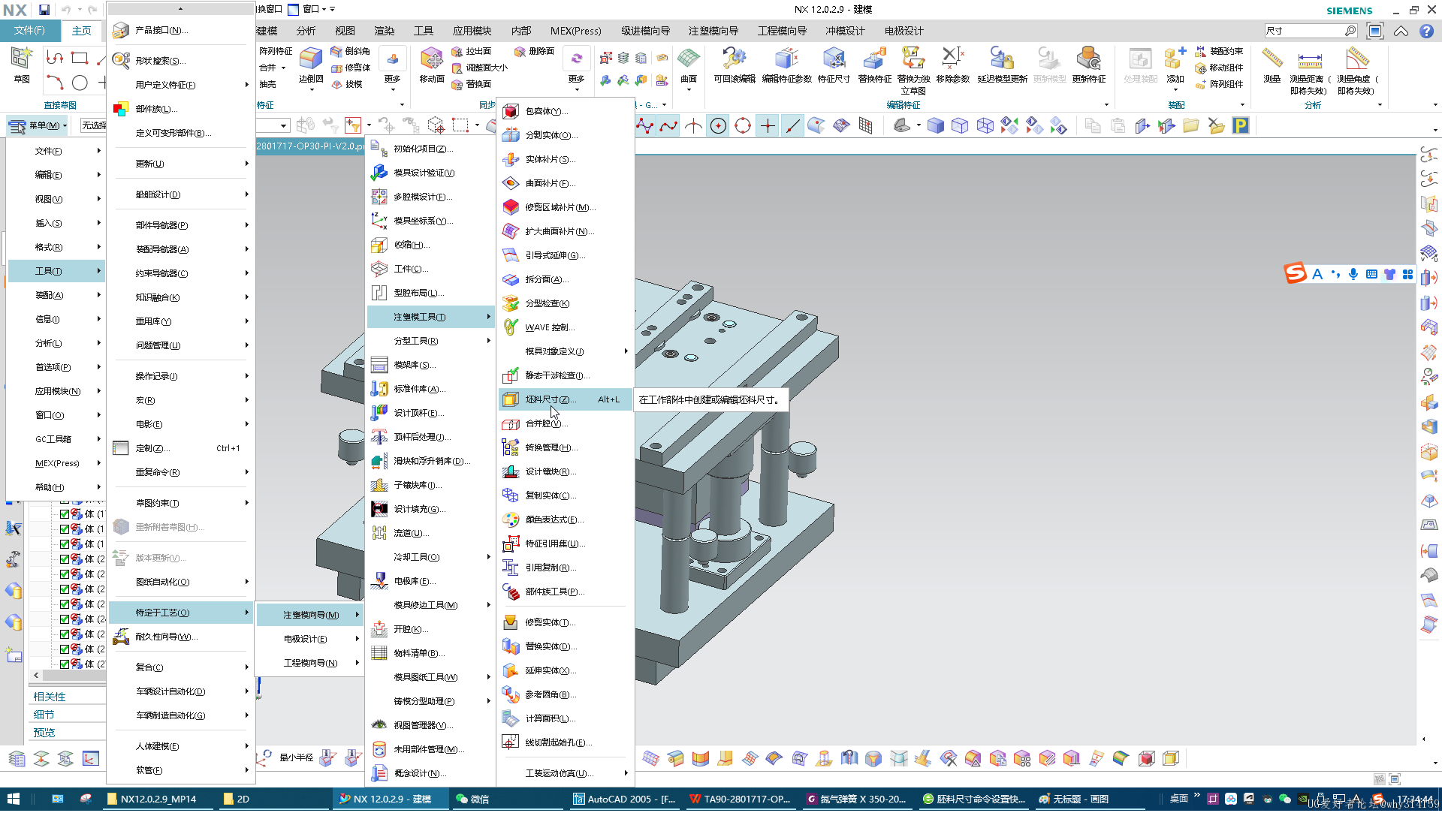The image size is (1442, 813).
Task: Click 定制(Z) customize entry
Action: (180, 448)
